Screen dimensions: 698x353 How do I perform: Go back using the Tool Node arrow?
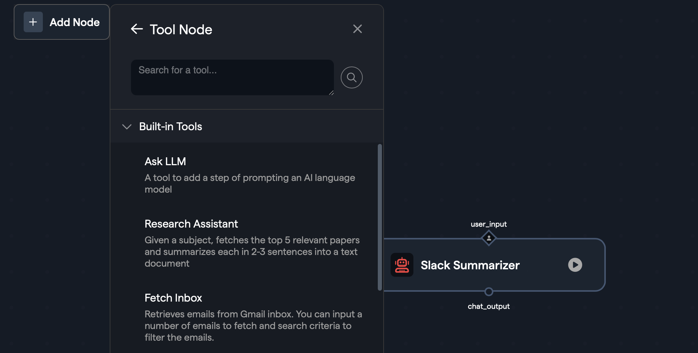click(137, 29)
